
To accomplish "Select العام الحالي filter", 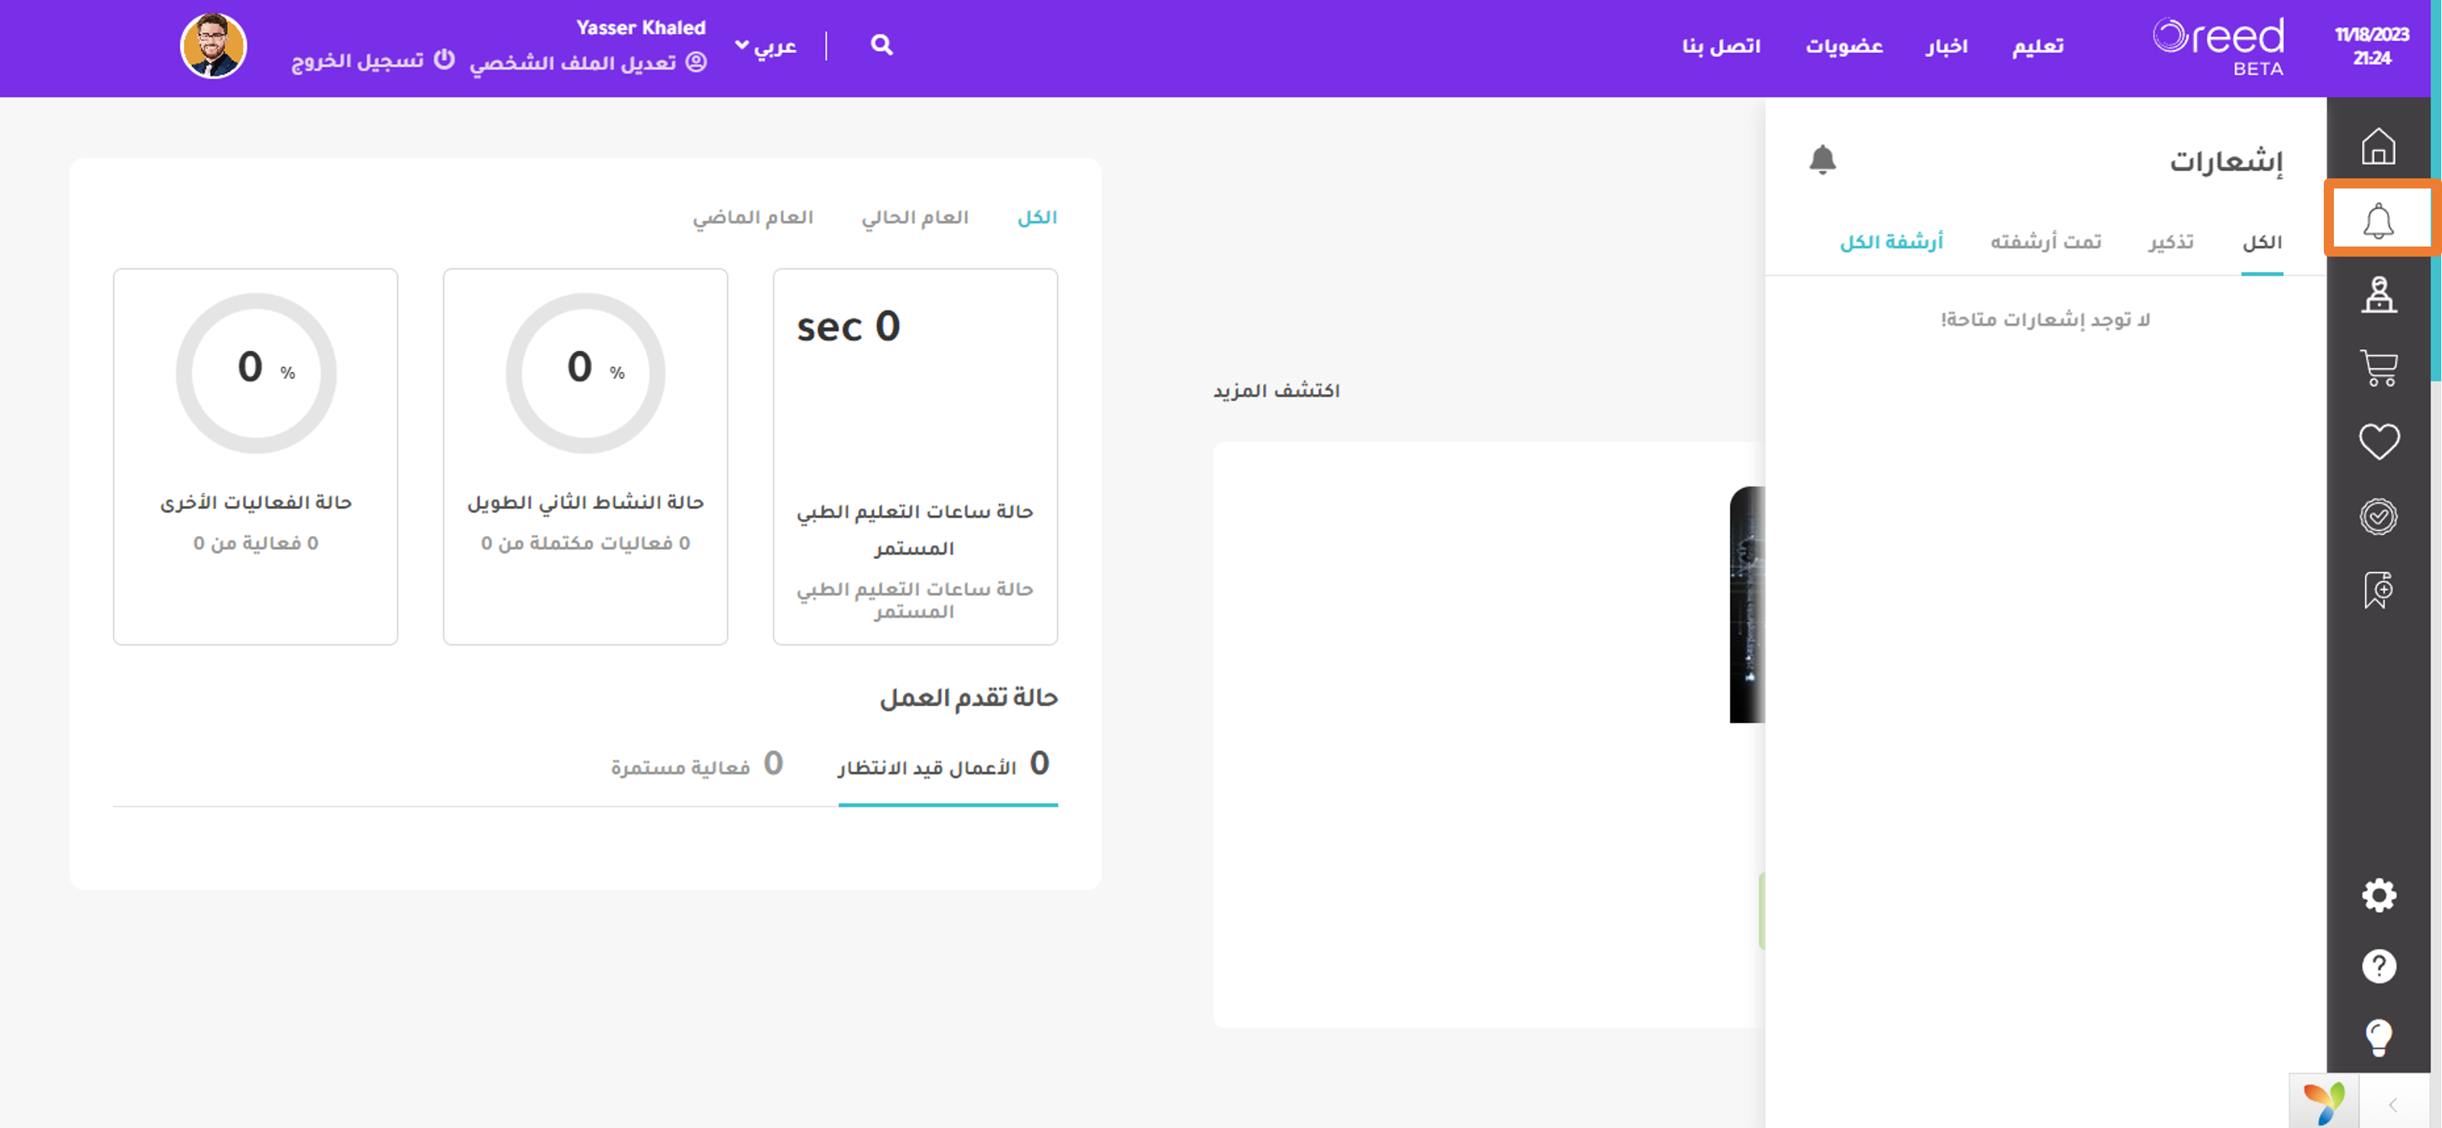I will [x=915, y=218].
